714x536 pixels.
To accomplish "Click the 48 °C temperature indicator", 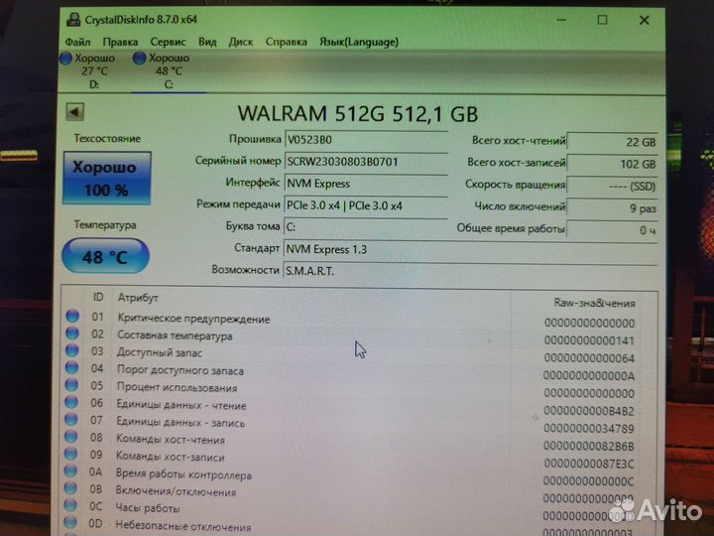I will (106, 257).
